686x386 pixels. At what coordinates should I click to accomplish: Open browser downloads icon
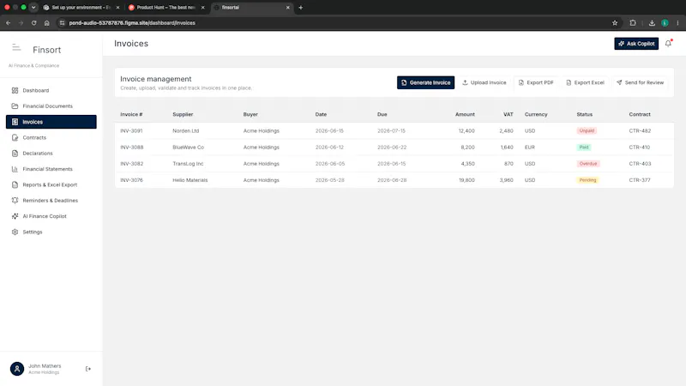click(652, 23)
